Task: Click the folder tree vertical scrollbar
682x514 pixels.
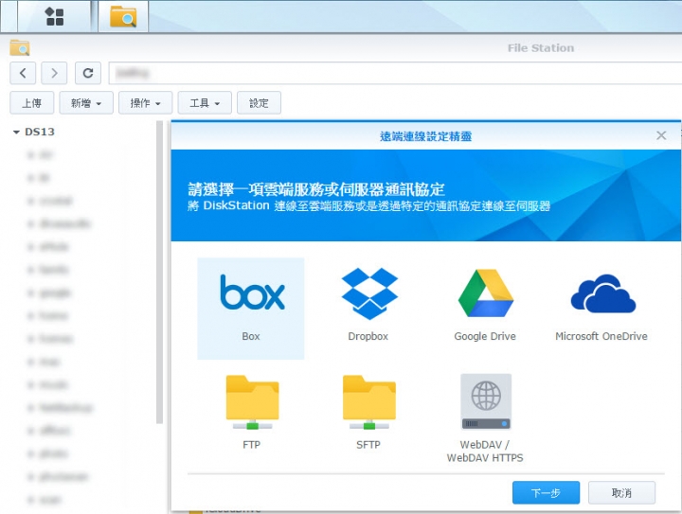Action: click(160, 272)
